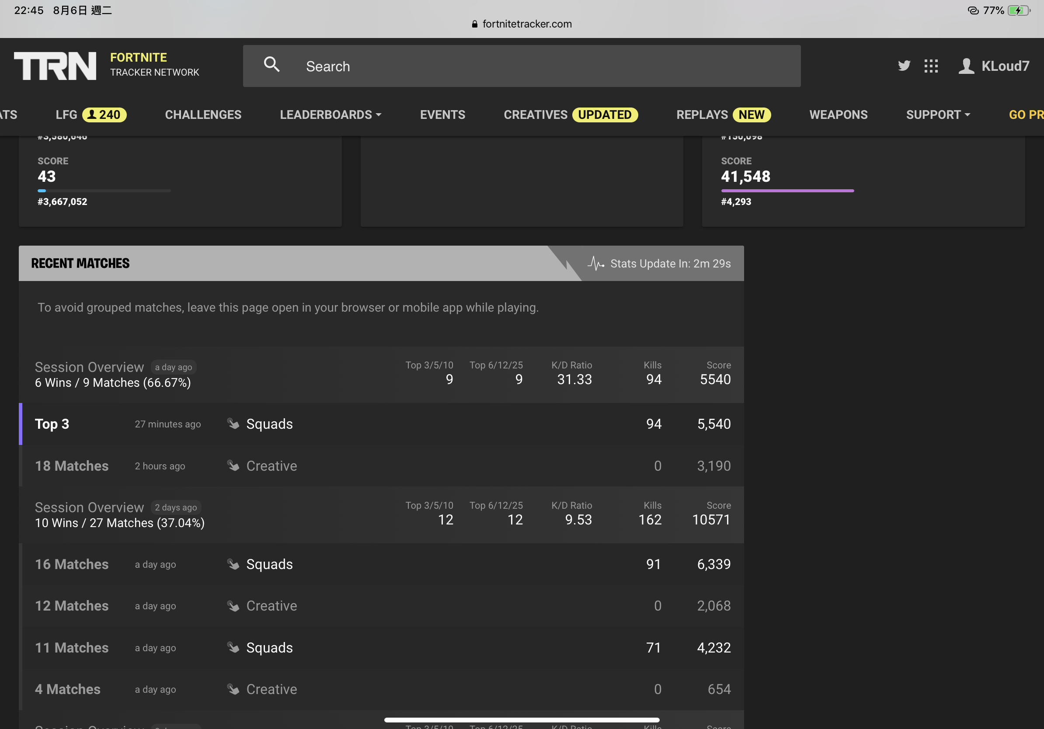Click the session score 10571
The image size is (1044, 729).
(x=711, y=520)
